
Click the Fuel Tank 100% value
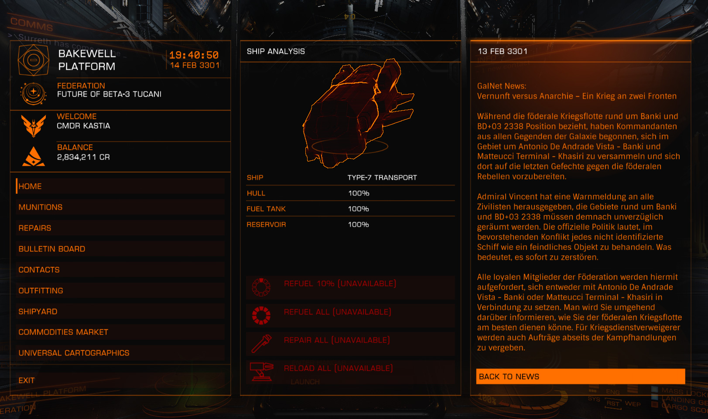coord(359,209)
